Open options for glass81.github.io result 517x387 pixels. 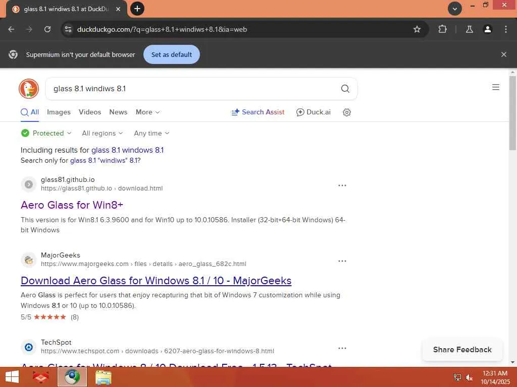coord(342,185)
